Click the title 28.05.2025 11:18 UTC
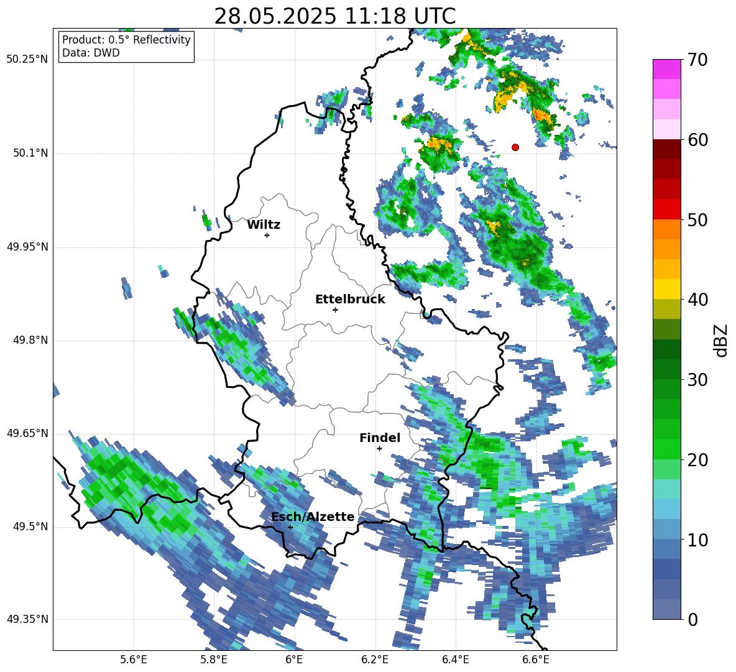This screenshot has height=672, width=736. 335,17
